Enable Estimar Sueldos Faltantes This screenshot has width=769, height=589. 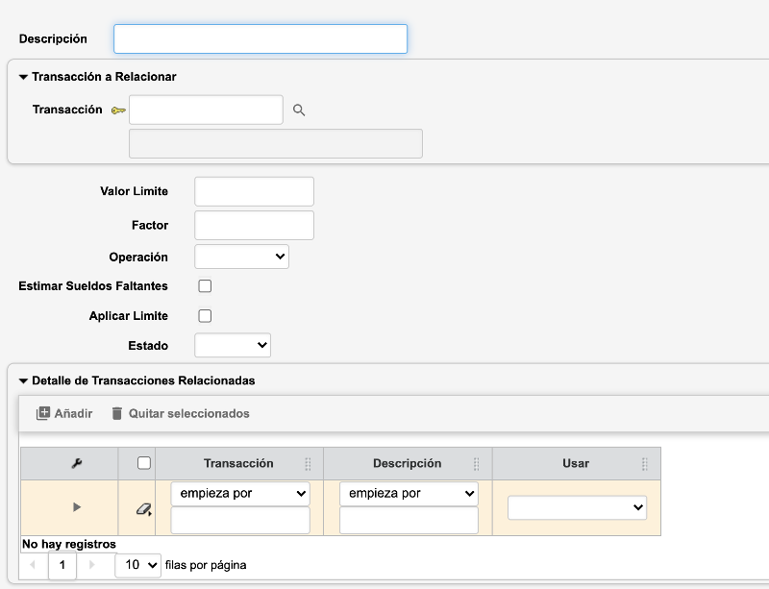[205, 285]
